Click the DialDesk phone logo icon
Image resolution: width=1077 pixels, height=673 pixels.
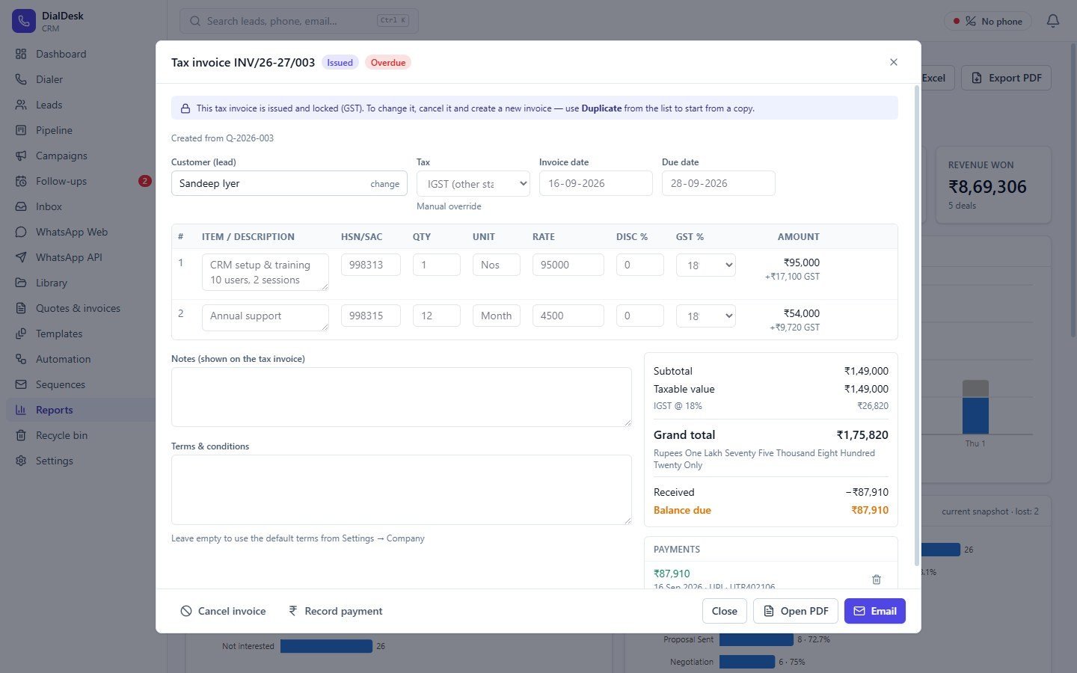pyautogui.click(x=24, y=21)
